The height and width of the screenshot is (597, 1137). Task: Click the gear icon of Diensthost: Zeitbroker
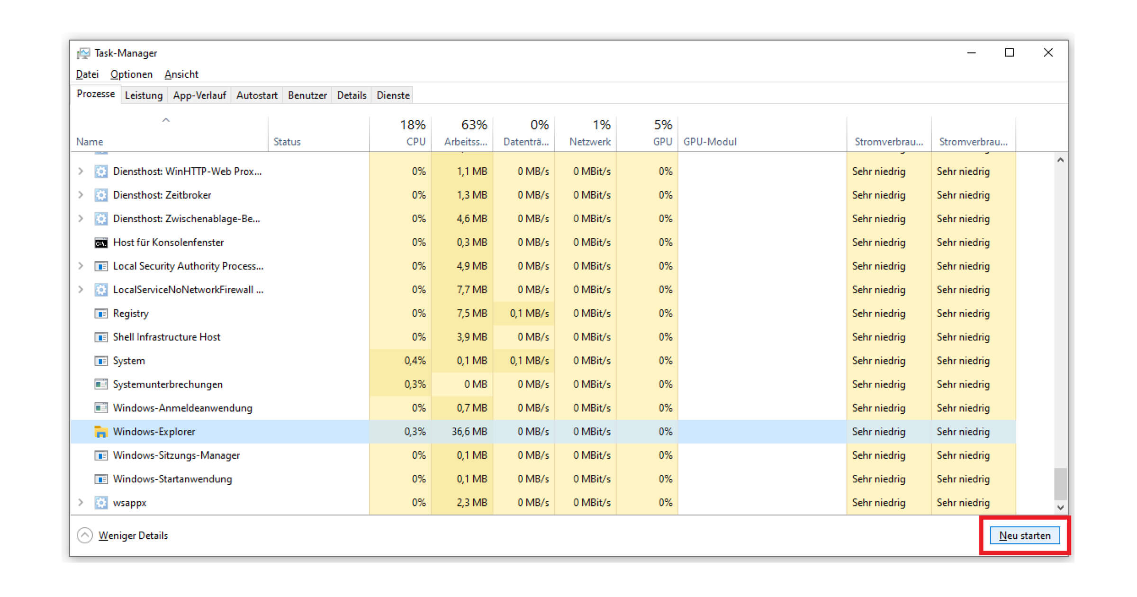coord(101,195)
